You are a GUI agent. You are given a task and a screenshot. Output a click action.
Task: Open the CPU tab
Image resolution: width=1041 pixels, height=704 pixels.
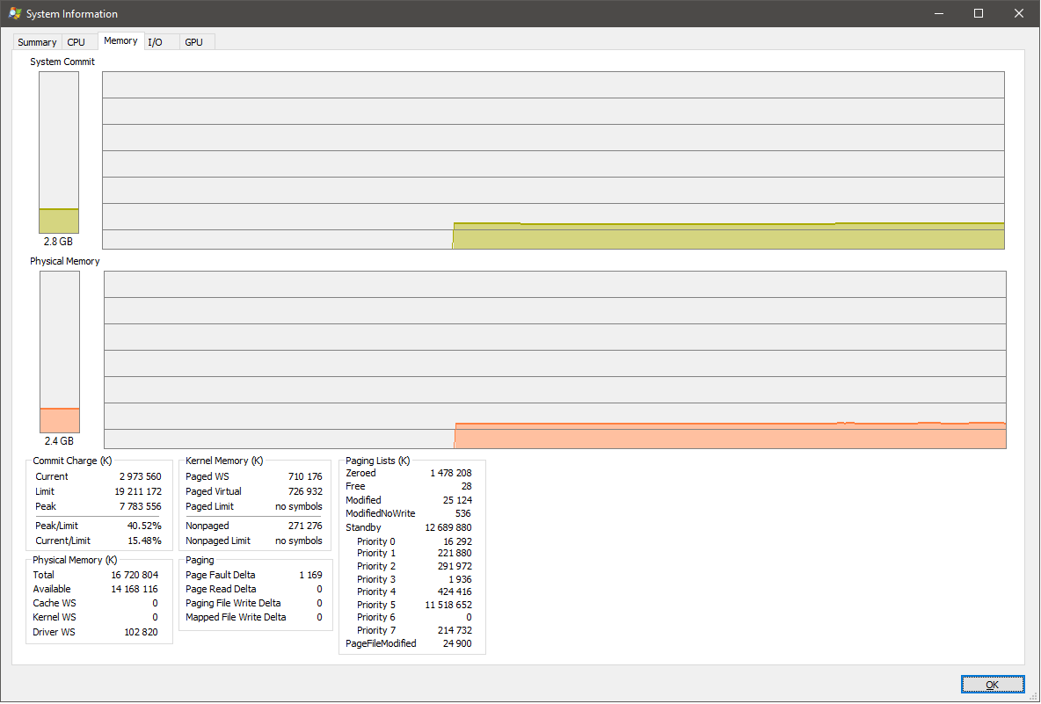76,42
